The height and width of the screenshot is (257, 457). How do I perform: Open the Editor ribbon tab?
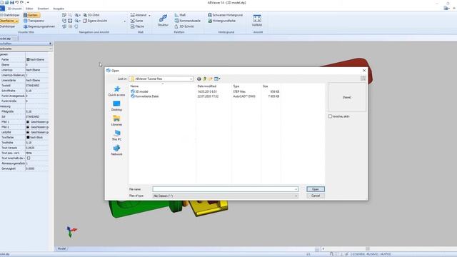(29, 9)
